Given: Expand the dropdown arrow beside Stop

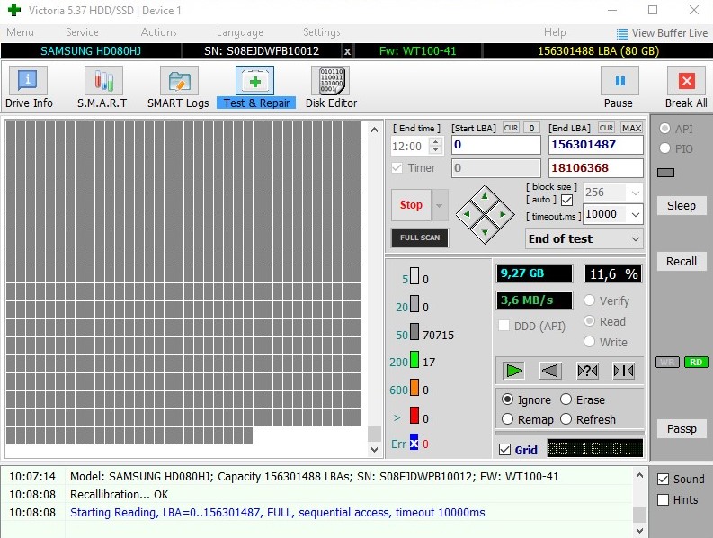Looking at the screenshot, I should click(x=440, y=205).
